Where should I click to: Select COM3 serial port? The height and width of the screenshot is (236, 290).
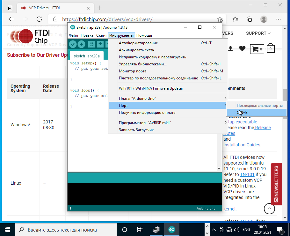coord(257,112)
